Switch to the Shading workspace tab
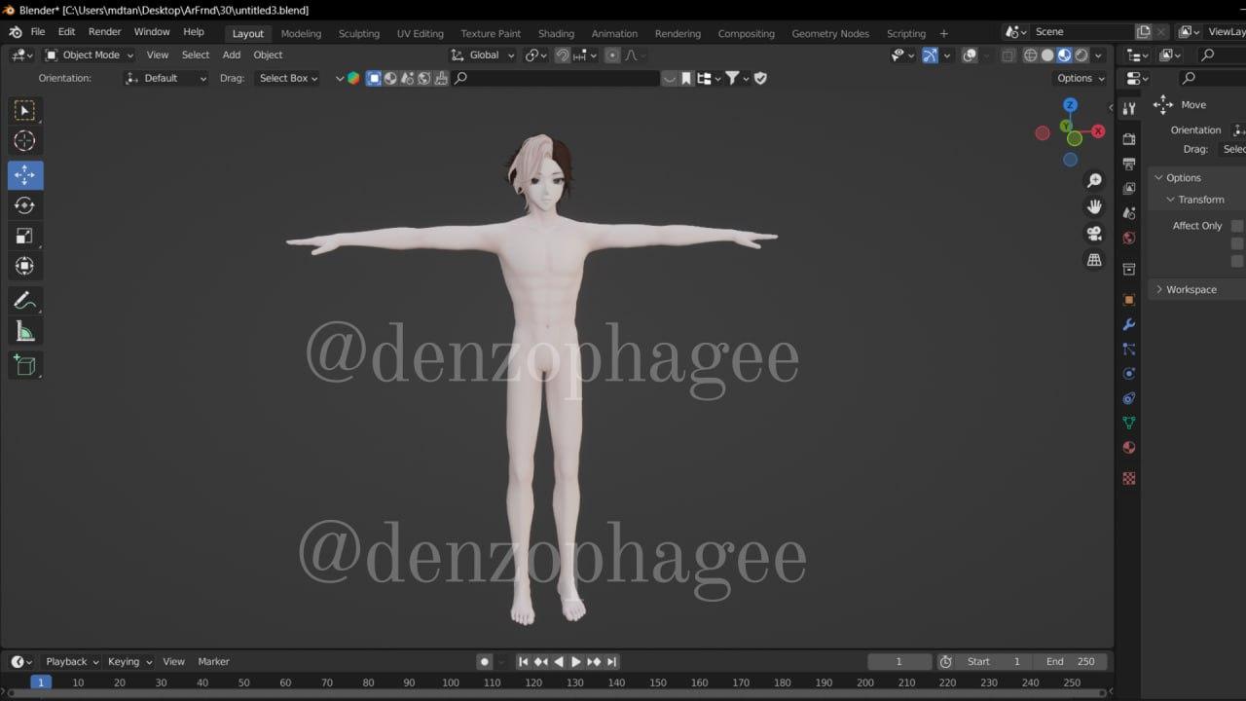 [x=556, y=33]
